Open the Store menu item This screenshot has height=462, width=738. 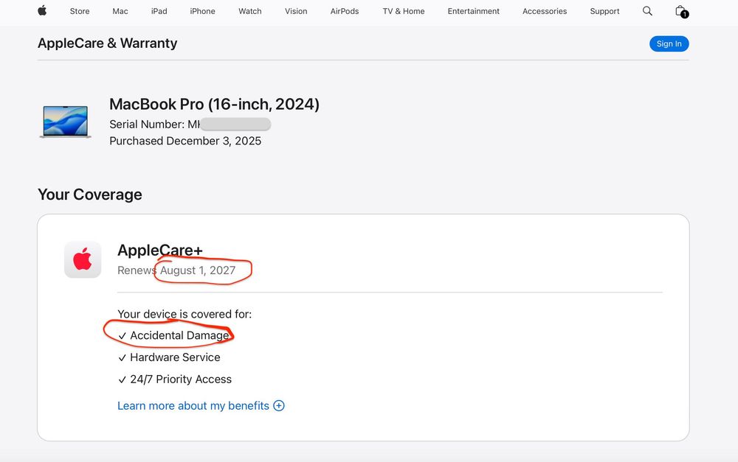click(80, 11)
